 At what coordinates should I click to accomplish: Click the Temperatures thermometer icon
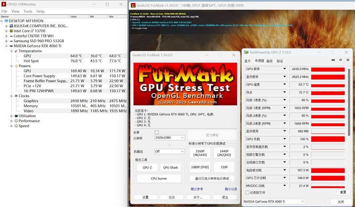[x=16, y=51]
